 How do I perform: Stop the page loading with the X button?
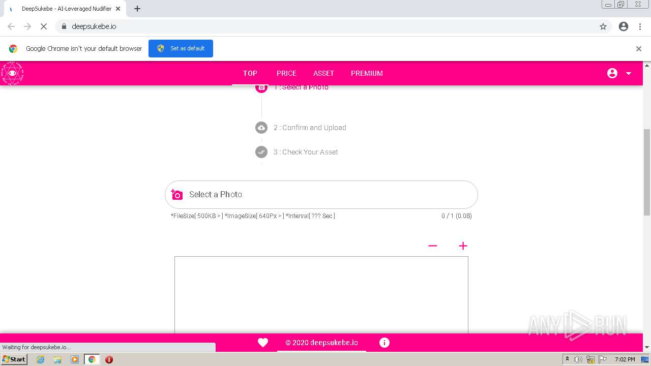[x=44, y=26]
